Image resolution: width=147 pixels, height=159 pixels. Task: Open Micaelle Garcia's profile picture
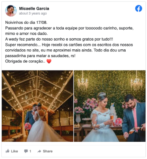coord(11,11)
